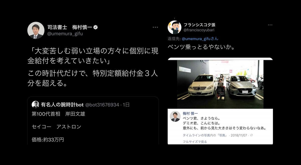The height and width of the screenshot is (165, 301).
Task: Open フランシスコタ張's cartoon profile avatar
Action: [174, 27]
